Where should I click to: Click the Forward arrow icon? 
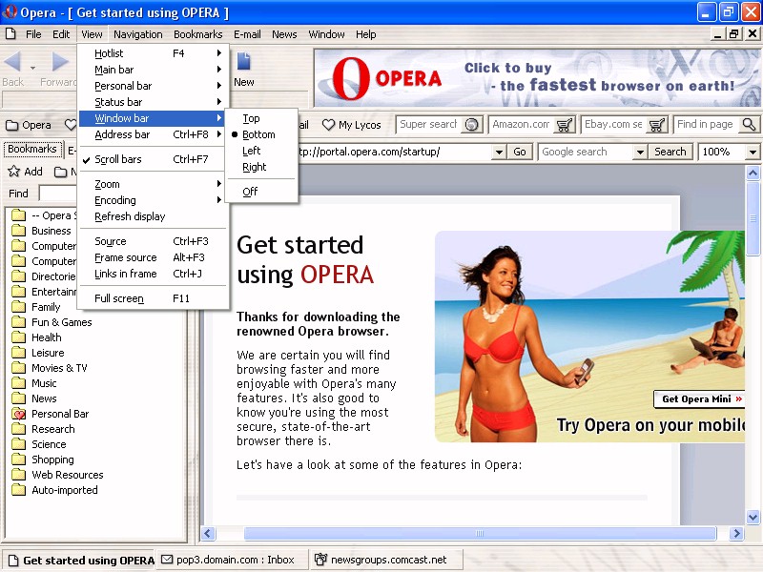(x=60, y=62)
